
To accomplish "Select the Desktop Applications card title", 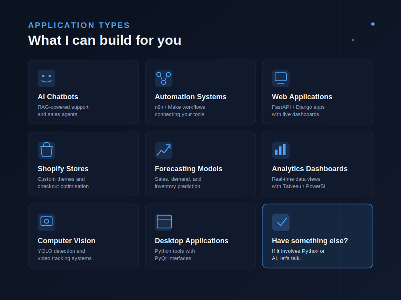I will point(192,240).
